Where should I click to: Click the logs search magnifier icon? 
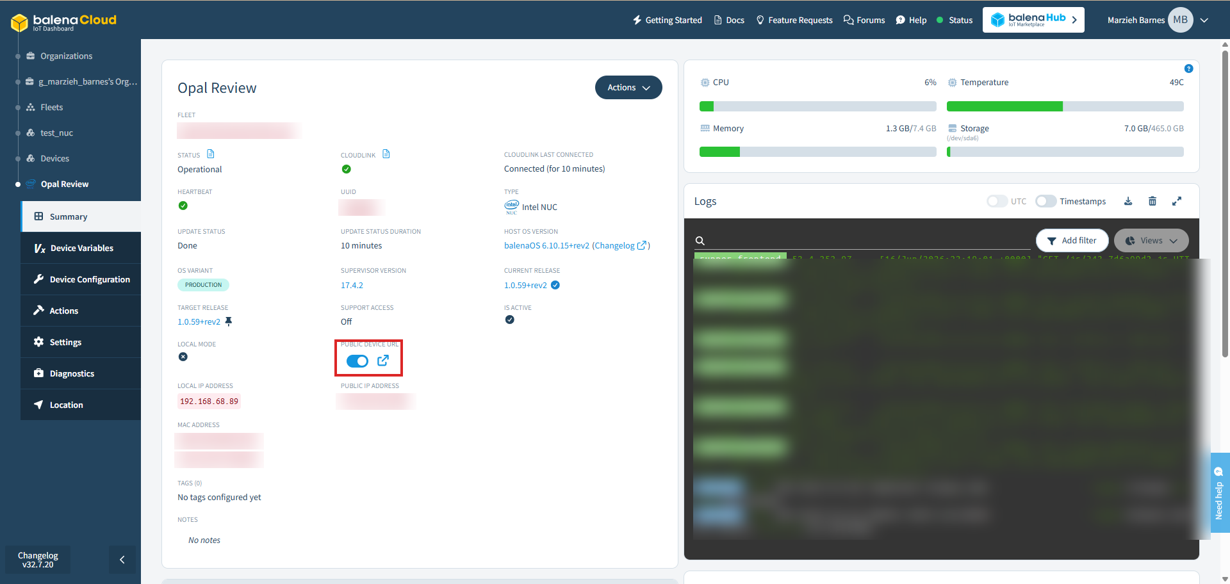coord(700,241)
